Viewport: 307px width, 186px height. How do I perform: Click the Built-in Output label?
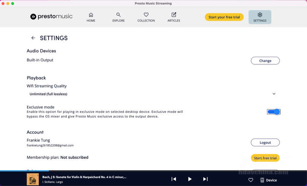(x=40, y=60)
